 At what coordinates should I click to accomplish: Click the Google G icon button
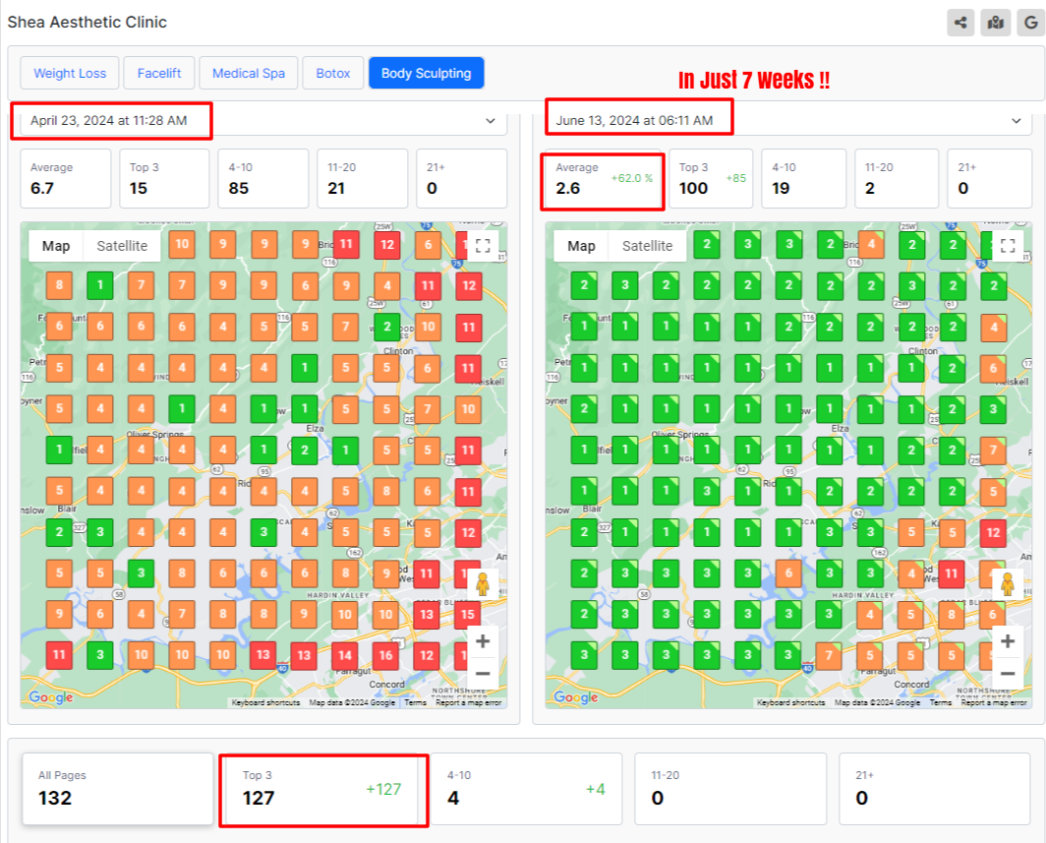[1030, 23]
